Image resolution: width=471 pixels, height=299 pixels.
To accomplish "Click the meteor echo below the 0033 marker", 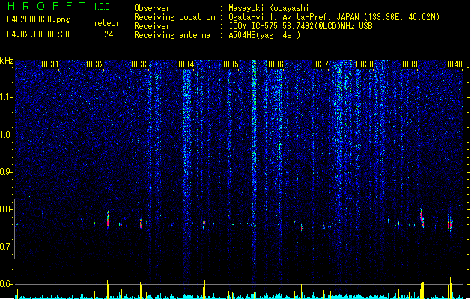I will (x=141, y=224).
